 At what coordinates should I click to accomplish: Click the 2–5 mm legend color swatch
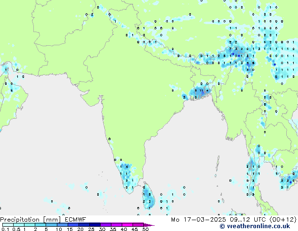click(40, 225)
